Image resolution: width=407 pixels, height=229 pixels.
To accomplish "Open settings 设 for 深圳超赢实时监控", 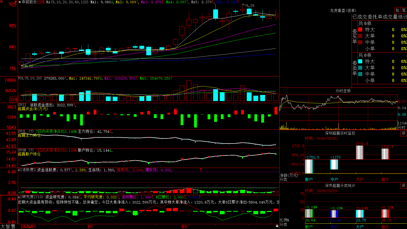I will coord(404,133).
